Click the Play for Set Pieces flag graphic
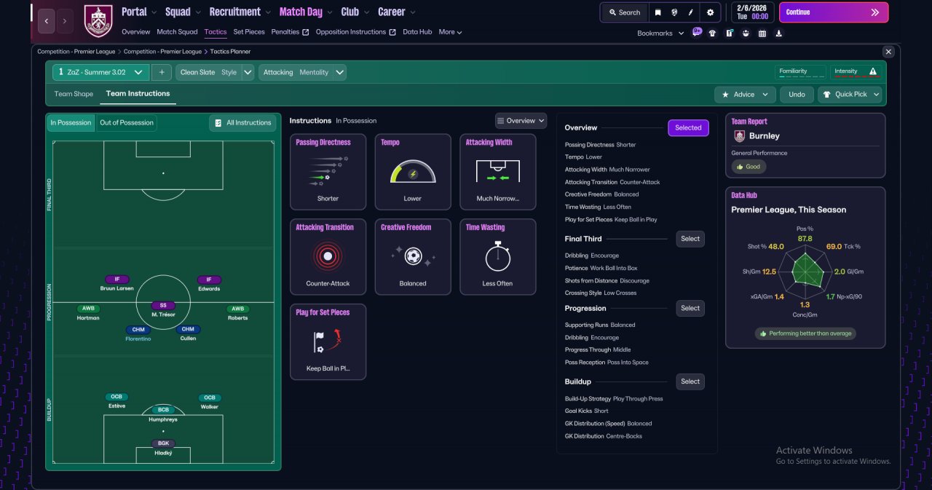The width and height of the screenshot is (932, 490). [x=328, y=342]
